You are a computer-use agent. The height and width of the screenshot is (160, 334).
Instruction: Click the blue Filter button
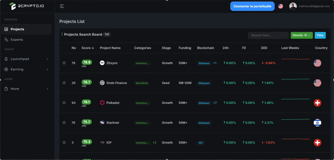click(320, 36)
